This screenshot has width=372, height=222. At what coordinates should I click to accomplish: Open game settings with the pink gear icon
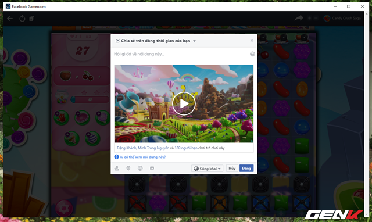tap(64, 208)
